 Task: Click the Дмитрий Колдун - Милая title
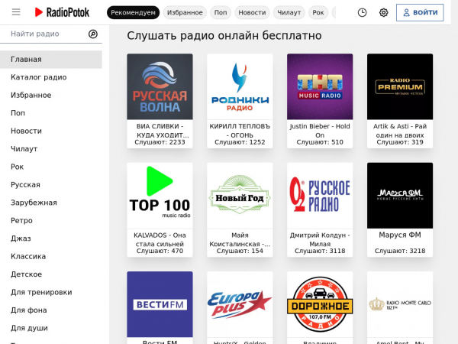(x=320, y=239)
